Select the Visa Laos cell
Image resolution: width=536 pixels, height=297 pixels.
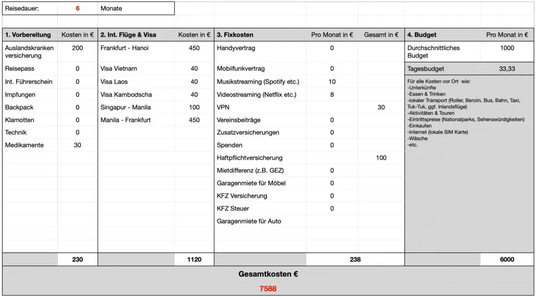pos(136,82)
